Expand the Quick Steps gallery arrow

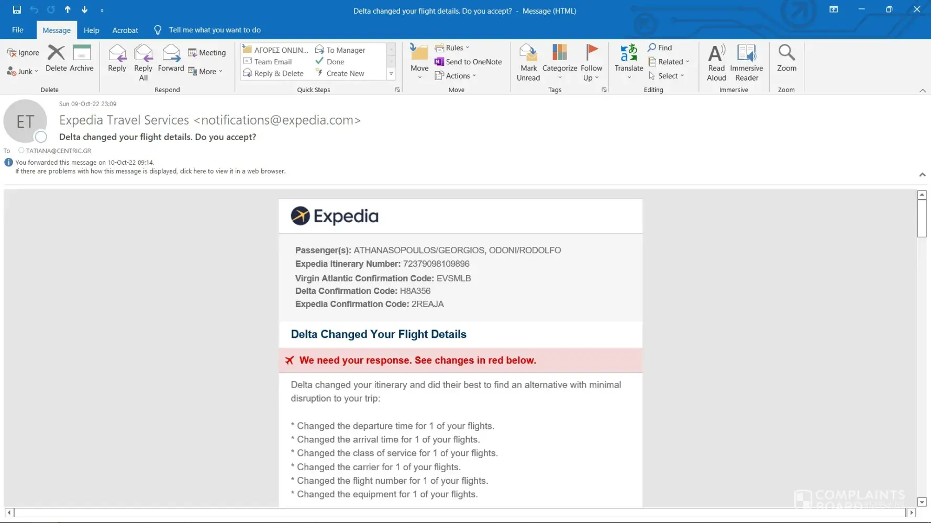391,74
